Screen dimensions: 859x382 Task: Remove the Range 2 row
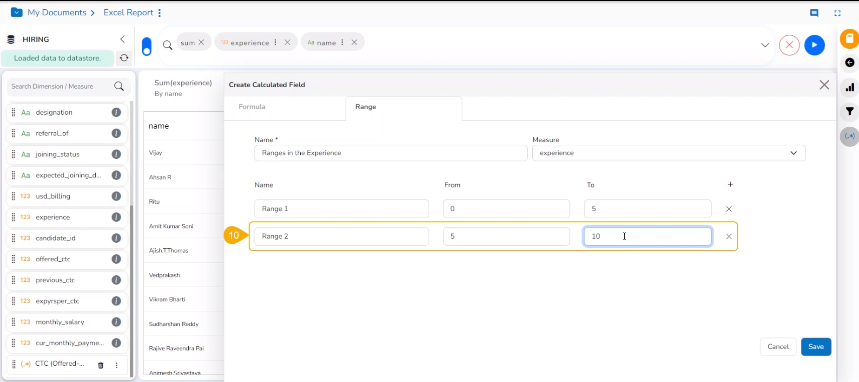[x=729, y=236]
